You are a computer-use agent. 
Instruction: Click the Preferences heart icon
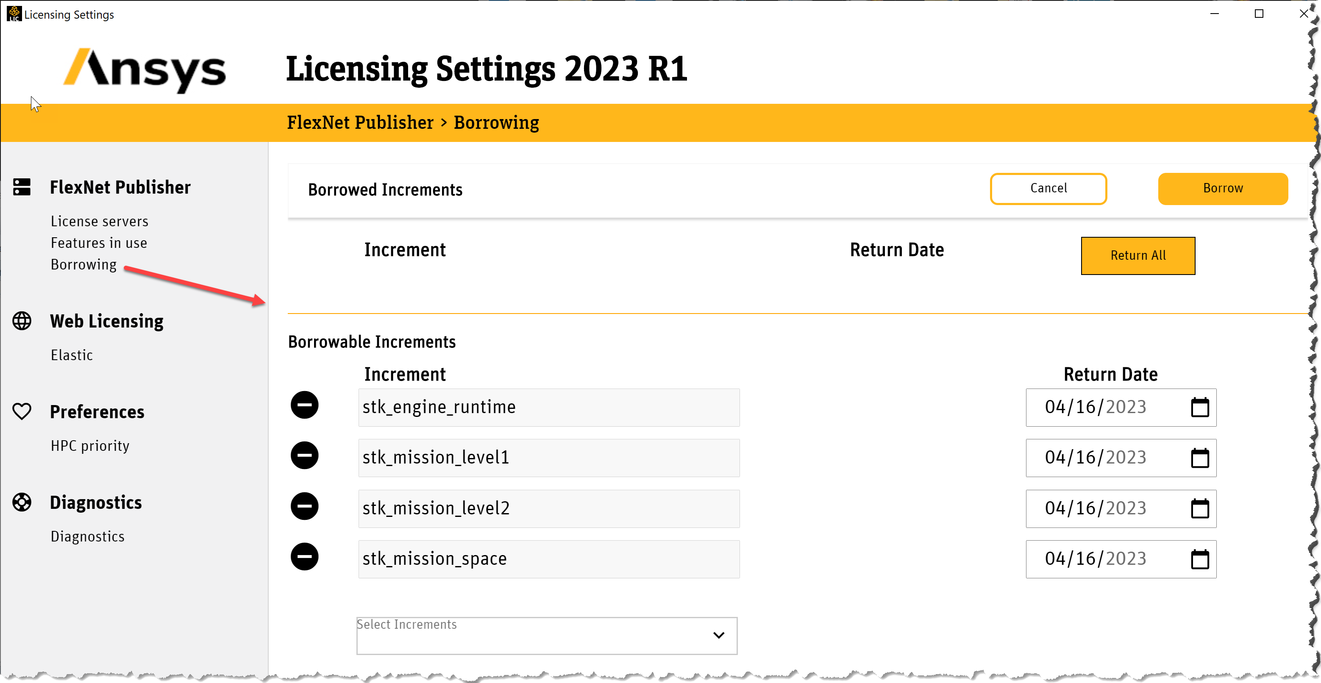point(22,411)
